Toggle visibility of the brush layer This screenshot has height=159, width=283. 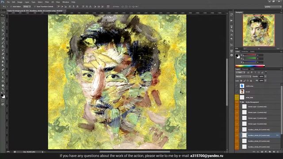pos(237,92)
